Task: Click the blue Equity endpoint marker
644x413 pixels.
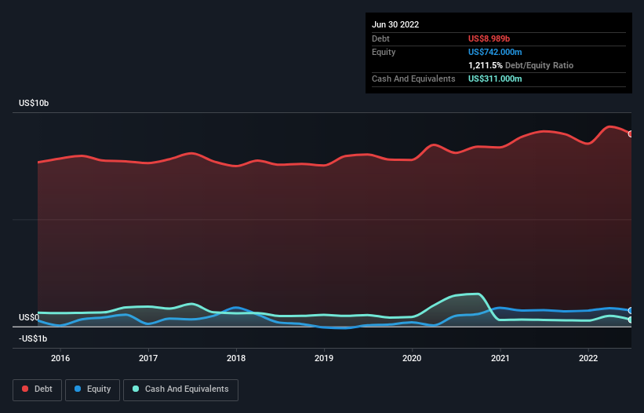Action: 631,311
